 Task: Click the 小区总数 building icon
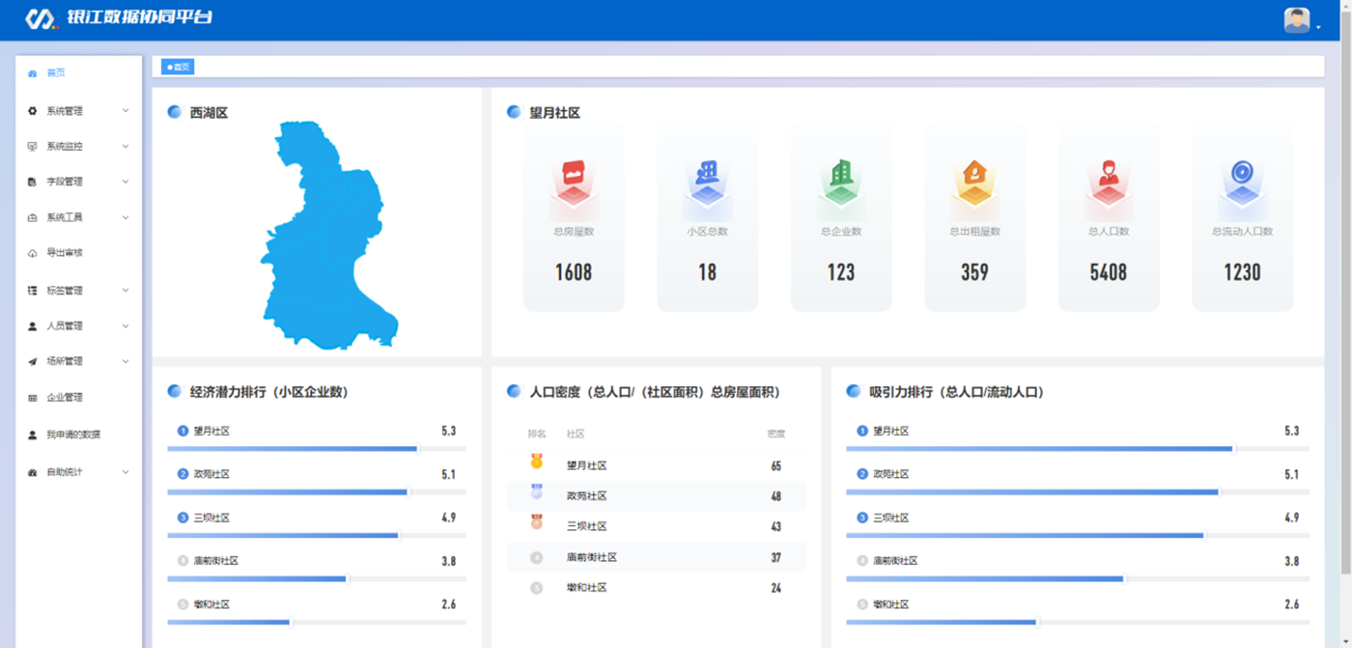[x=707, y=179]
